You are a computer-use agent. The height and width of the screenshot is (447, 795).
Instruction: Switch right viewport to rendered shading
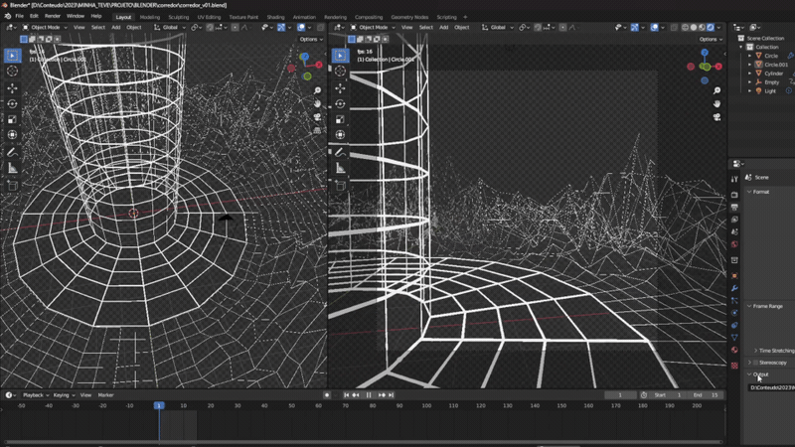pos(713,28)
